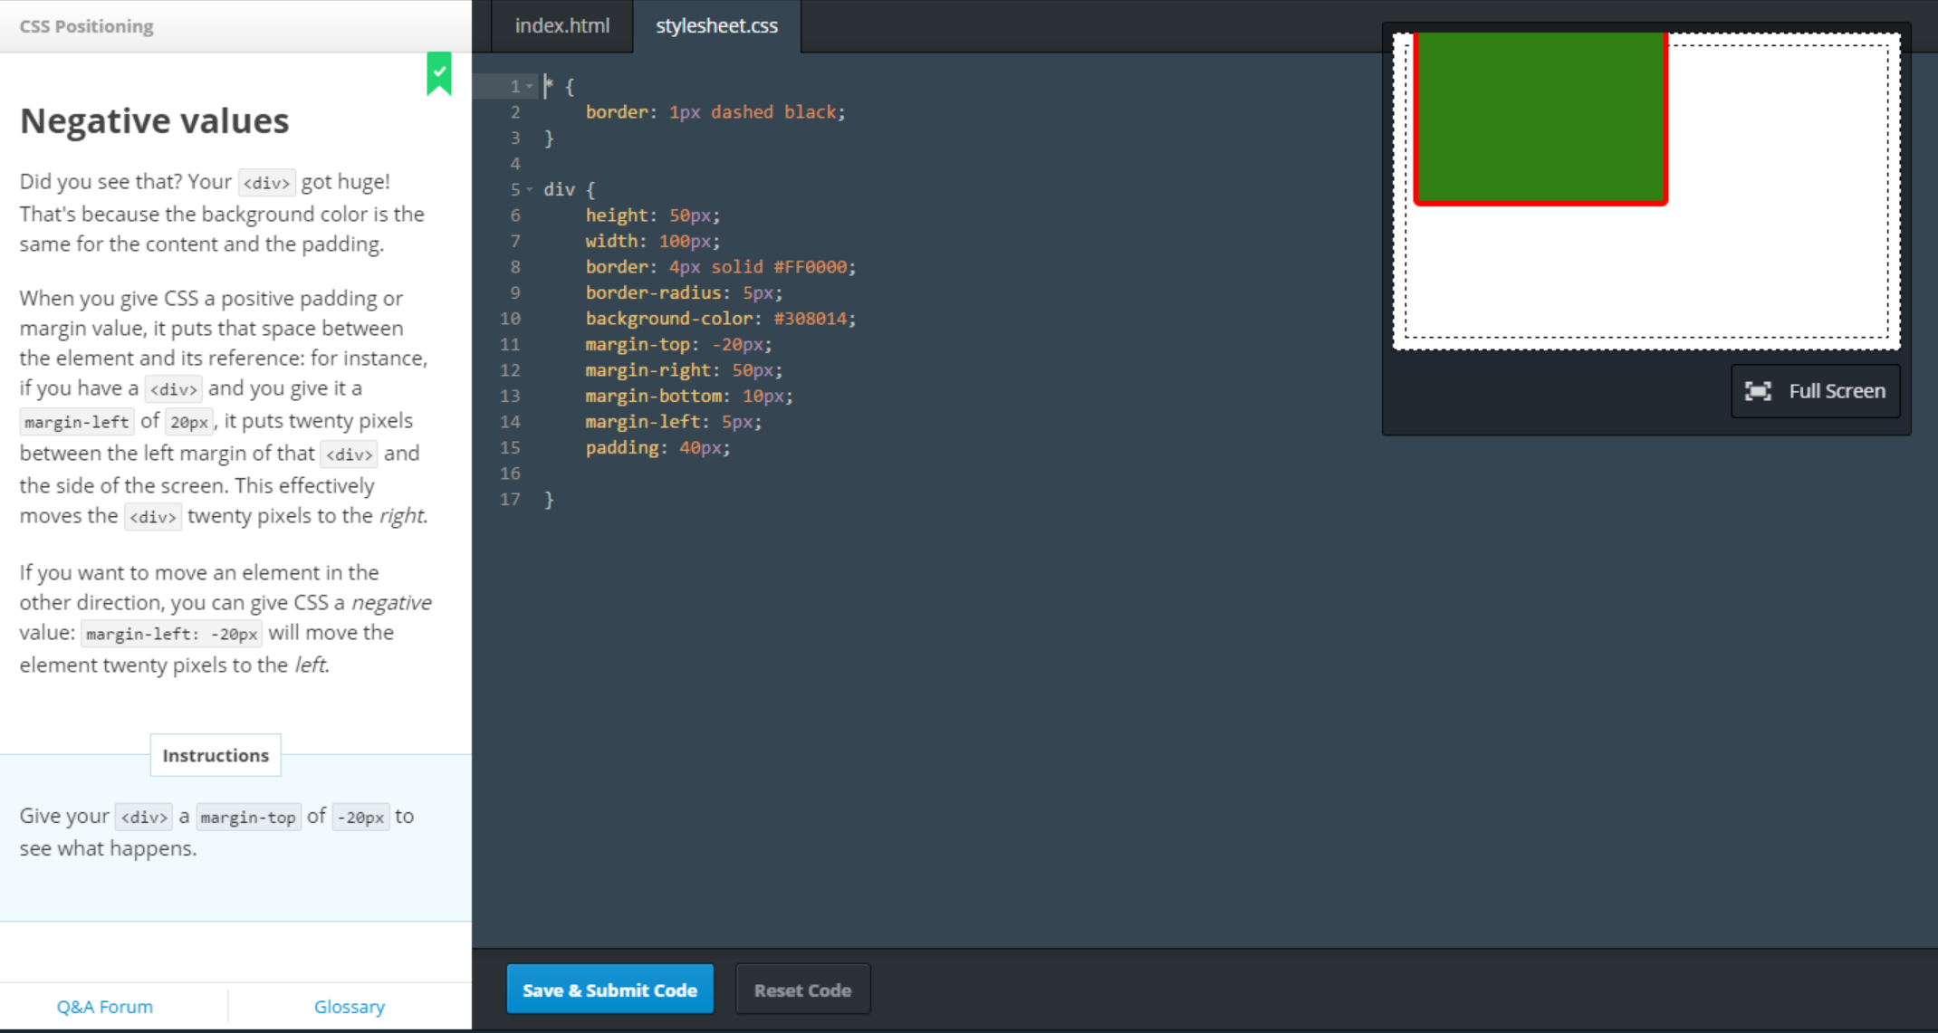
Task: Open the Glossary link
Action: tap(349, 1007)
